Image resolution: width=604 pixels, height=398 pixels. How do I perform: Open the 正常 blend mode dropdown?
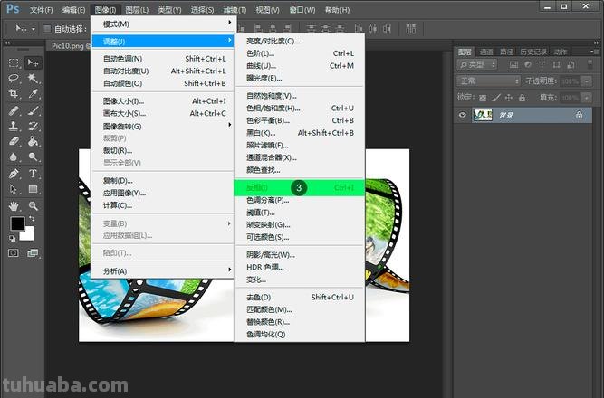click(488, 81)
